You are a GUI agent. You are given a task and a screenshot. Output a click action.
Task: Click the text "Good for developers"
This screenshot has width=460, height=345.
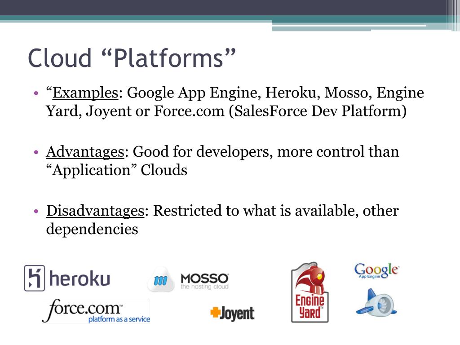pyautogui.click(x=201, y=152)
